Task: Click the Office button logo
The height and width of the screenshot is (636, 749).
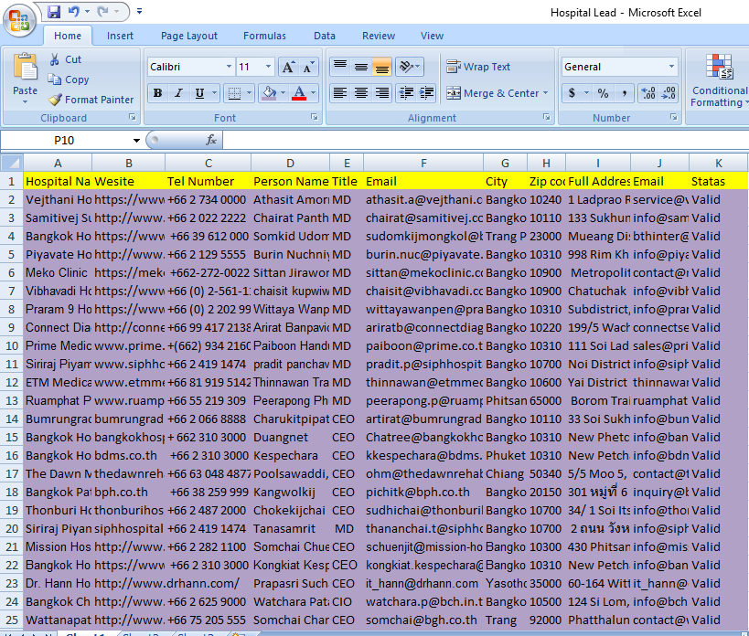Action: (x=20, y=18)
